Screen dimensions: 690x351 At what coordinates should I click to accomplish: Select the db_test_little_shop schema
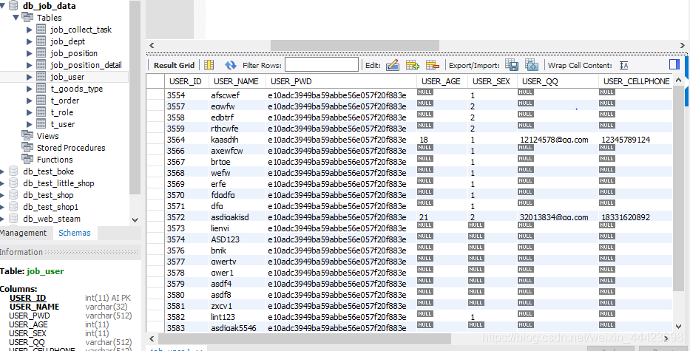coord(58,183)
